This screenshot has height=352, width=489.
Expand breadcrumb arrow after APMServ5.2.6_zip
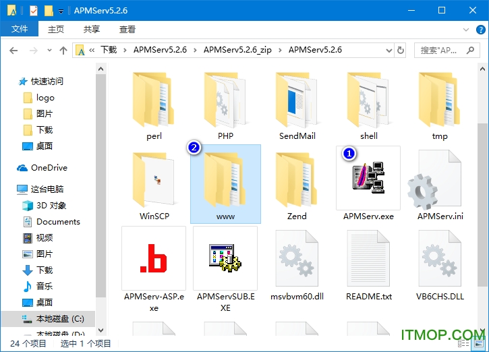(280, 50)
